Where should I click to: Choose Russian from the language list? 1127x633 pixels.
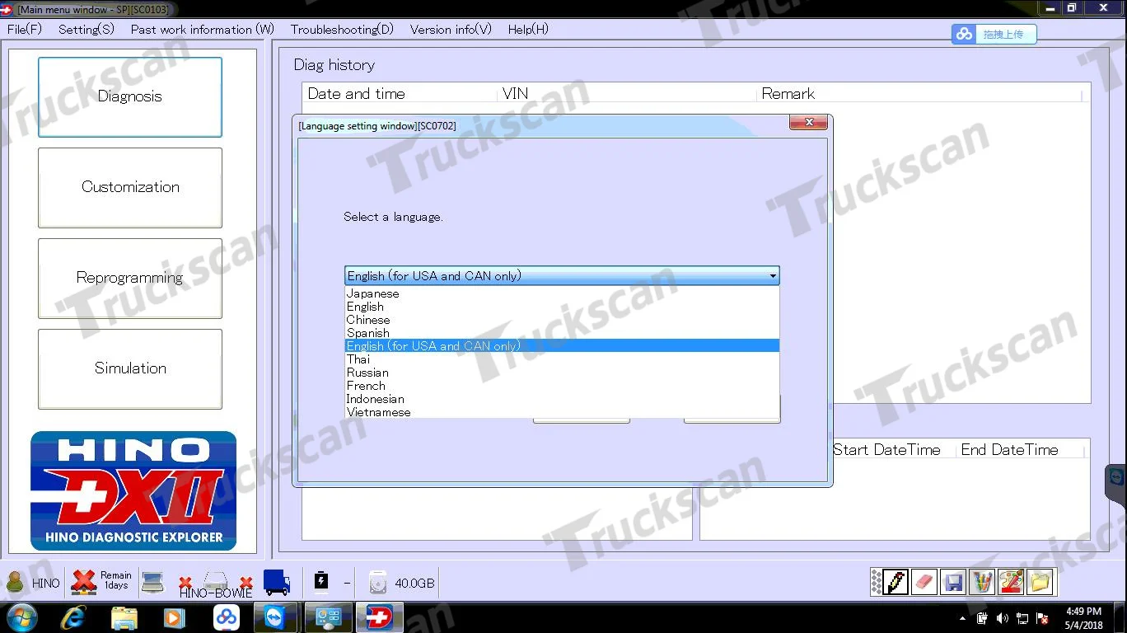(562, 373)
